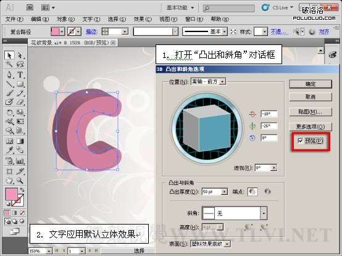Select the Selection (black arrow) tool
Screen dimensions: 342x256
(9, 56)
